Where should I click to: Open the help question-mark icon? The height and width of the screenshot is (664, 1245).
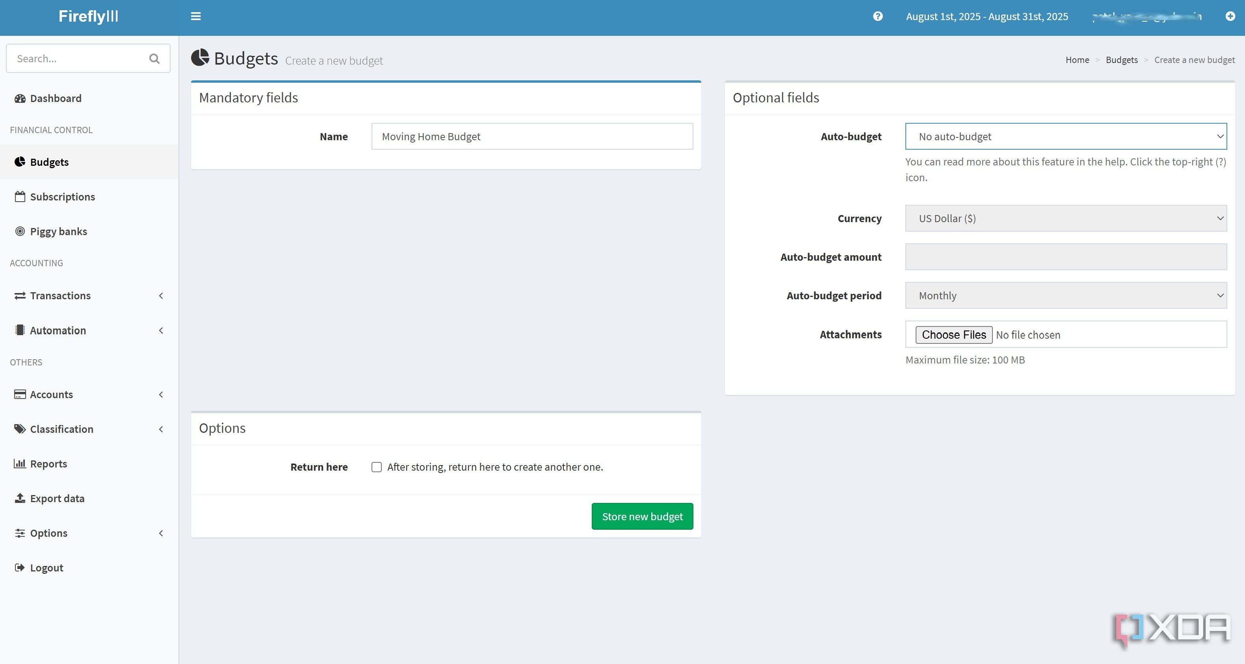pyautogui.click(x=878, y=17)
